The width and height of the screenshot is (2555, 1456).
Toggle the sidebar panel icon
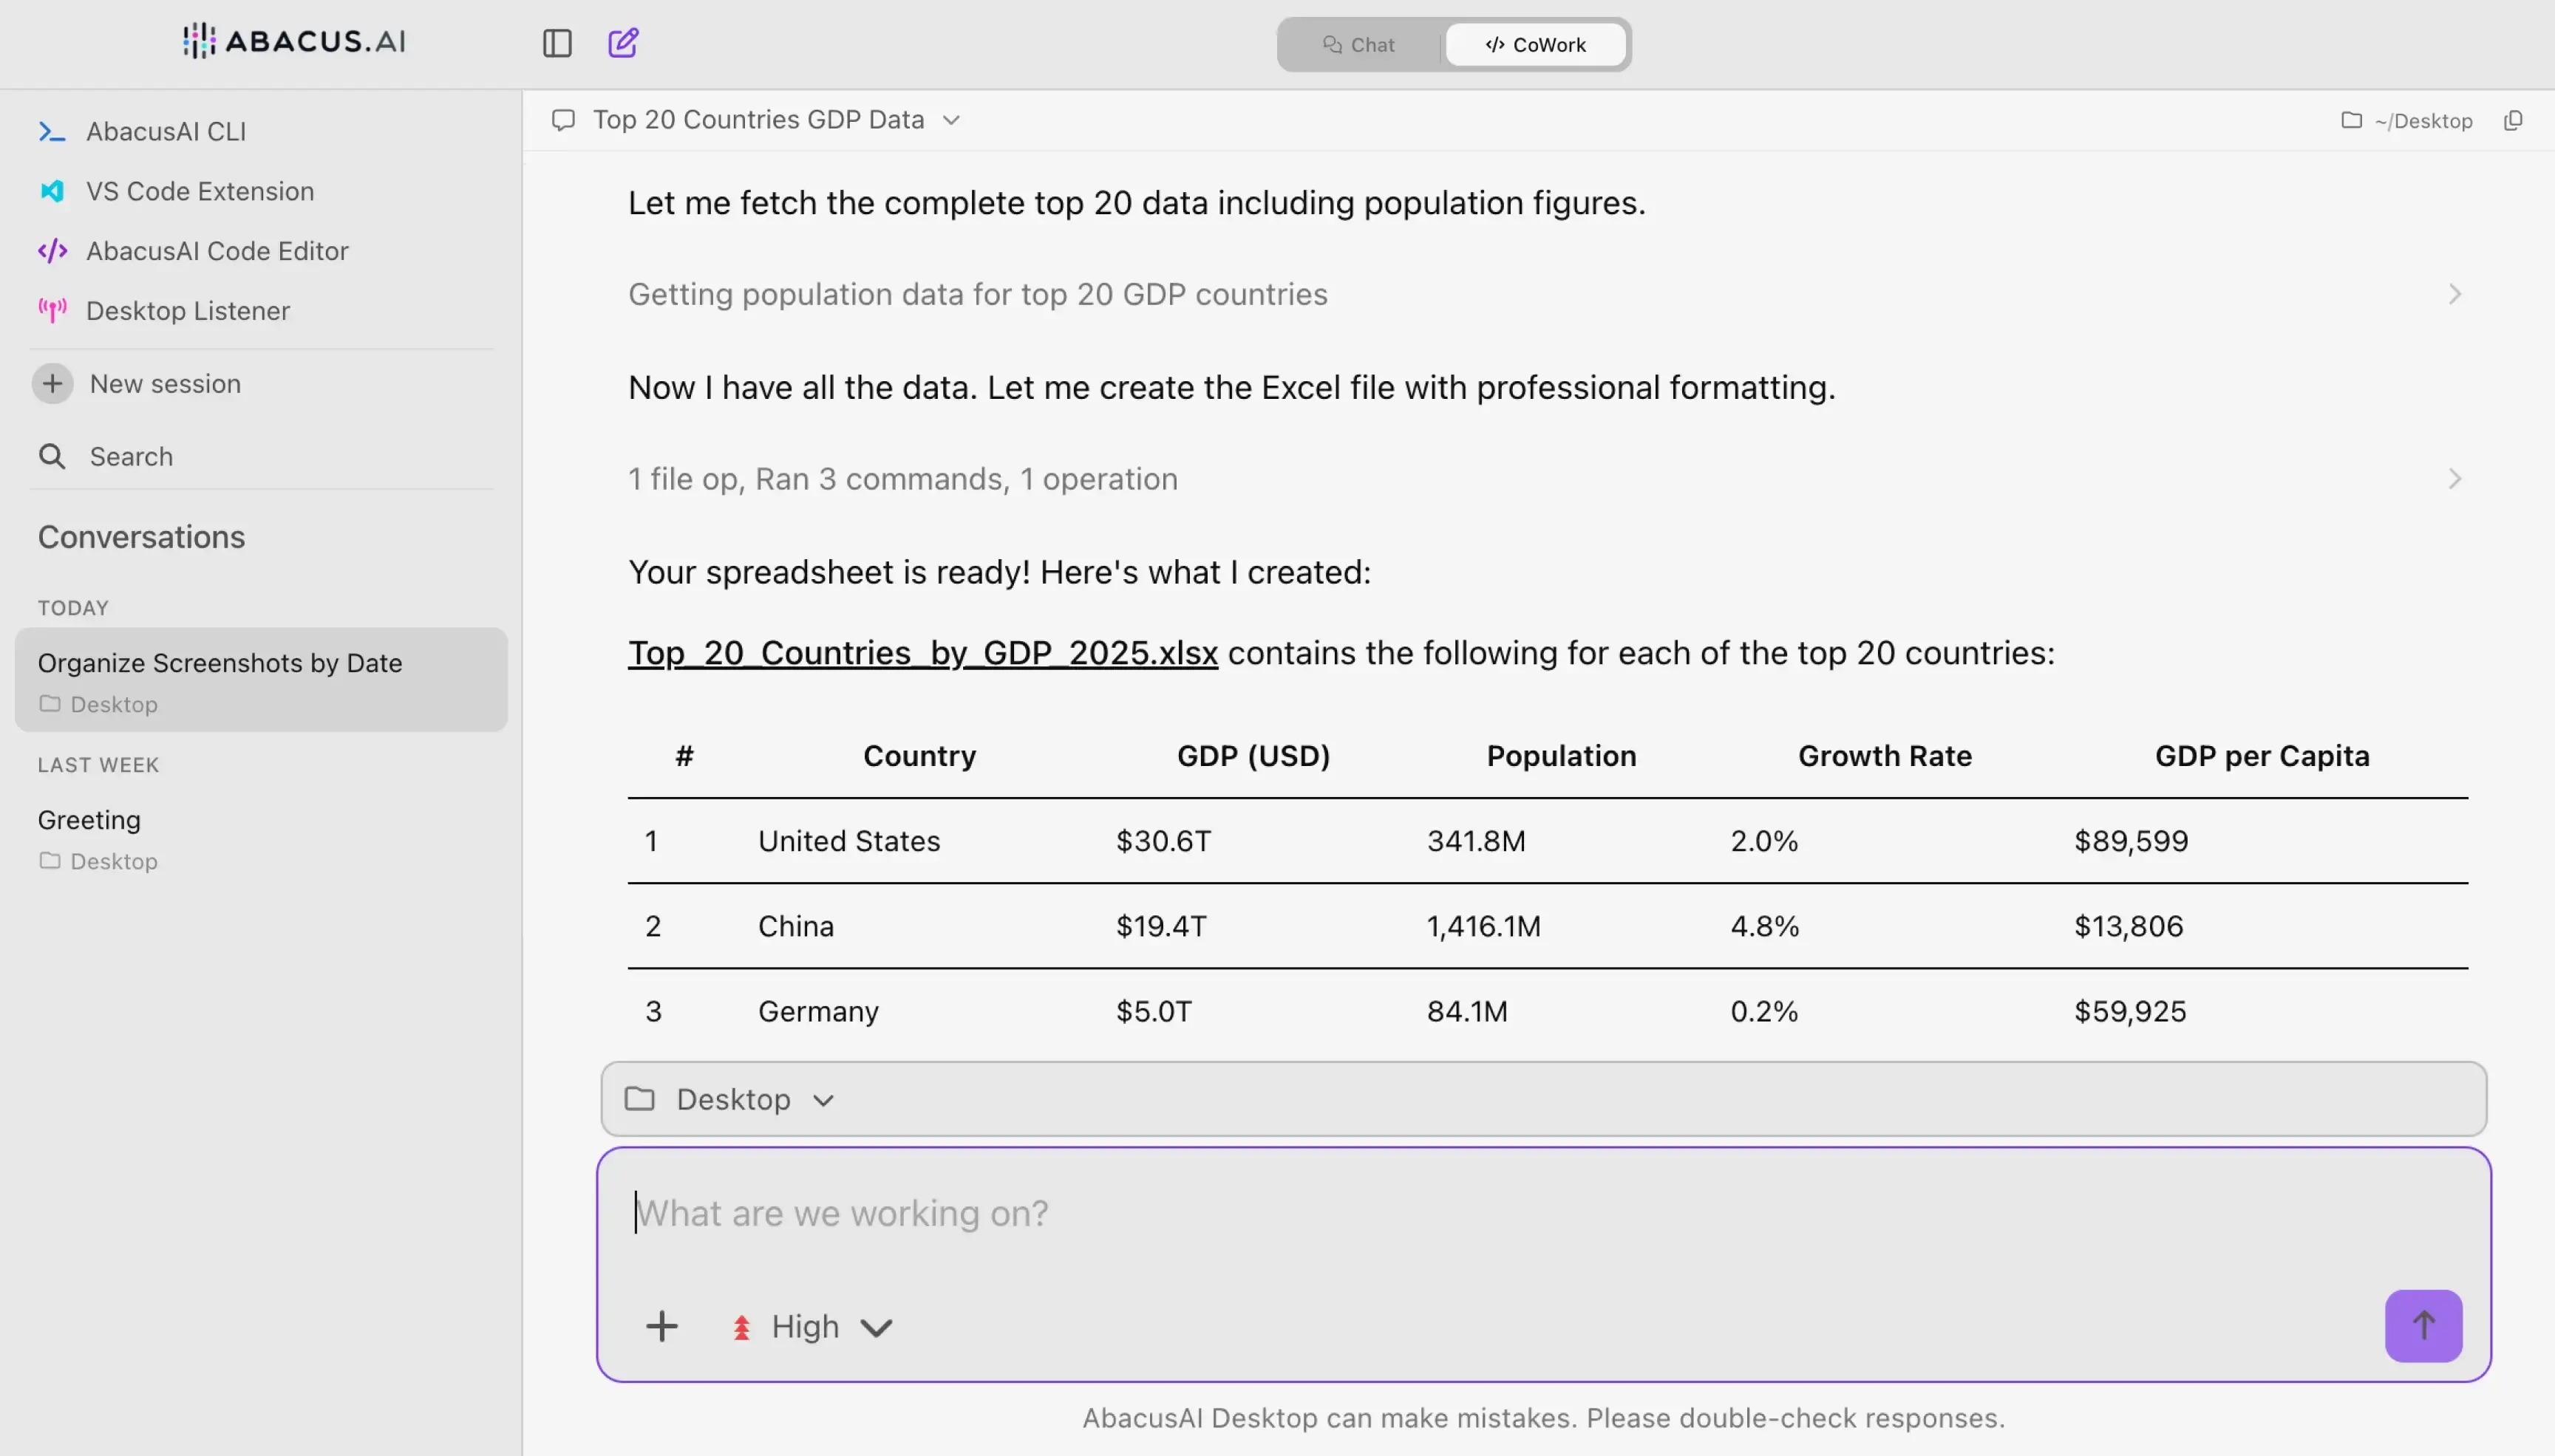(x=557, y=43)
